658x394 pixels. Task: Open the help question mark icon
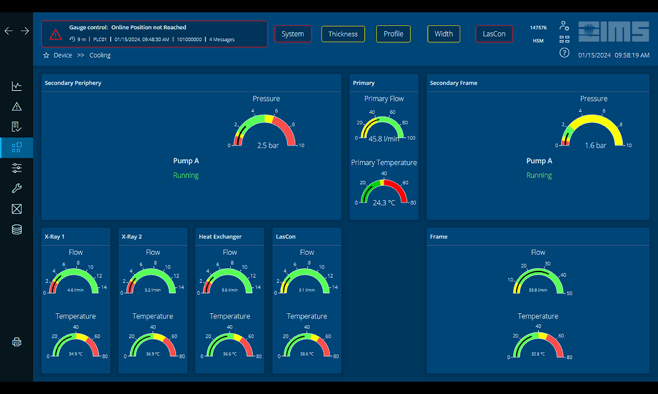pos(564,53)
